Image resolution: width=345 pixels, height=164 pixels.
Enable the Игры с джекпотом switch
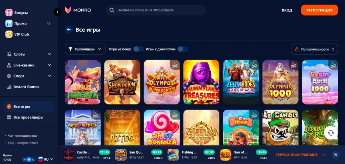(183, 49)
